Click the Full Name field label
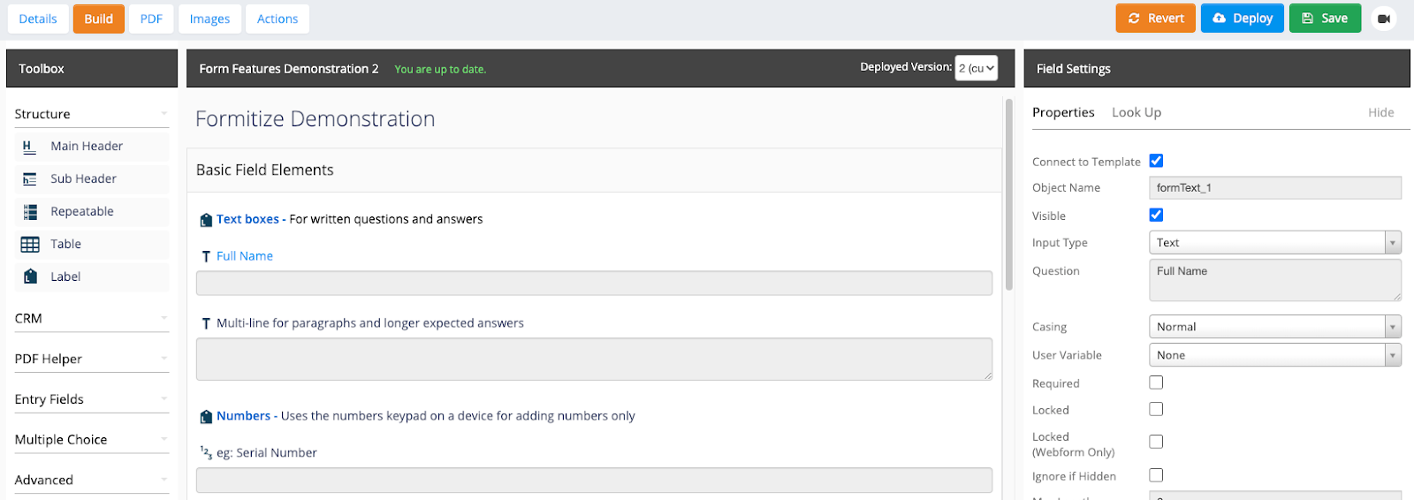This screenshot has height=500, width=1414. 245,256
